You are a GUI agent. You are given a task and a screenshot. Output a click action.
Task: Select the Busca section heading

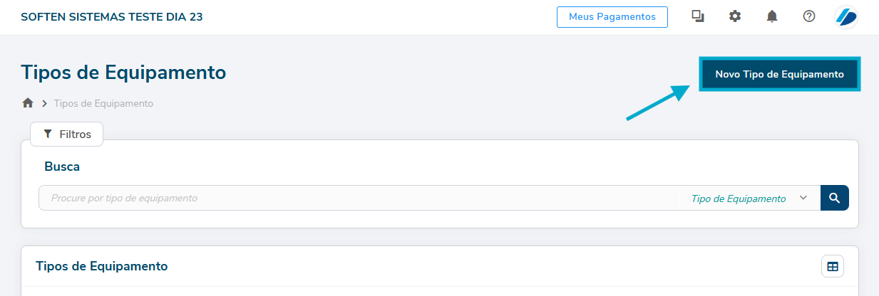point(62,166)
